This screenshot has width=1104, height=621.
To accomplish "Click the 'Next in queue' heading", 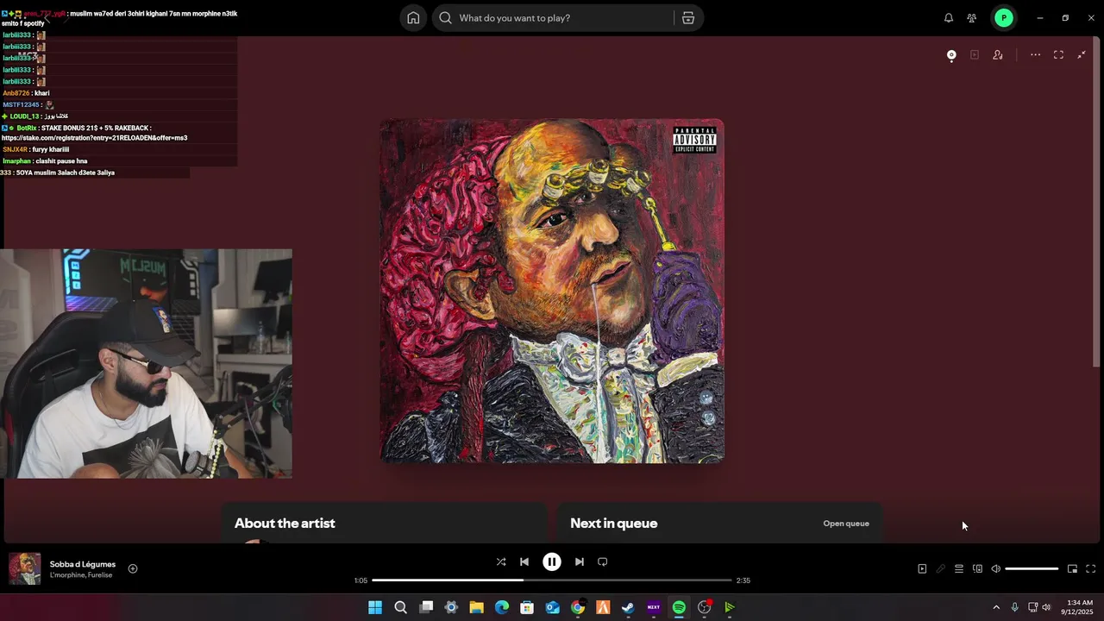I will [613, 524].
